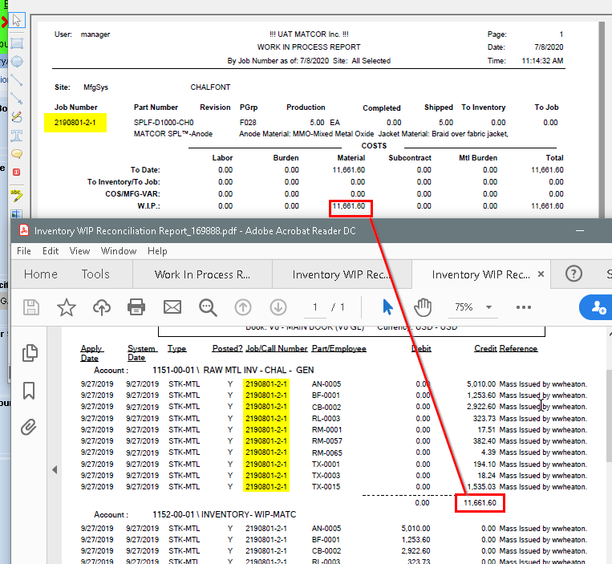This screenshot has height=564, width=612.
Task: Click the AN-0005 part in RAW MTL account
Action: click(x=326, y=384)
